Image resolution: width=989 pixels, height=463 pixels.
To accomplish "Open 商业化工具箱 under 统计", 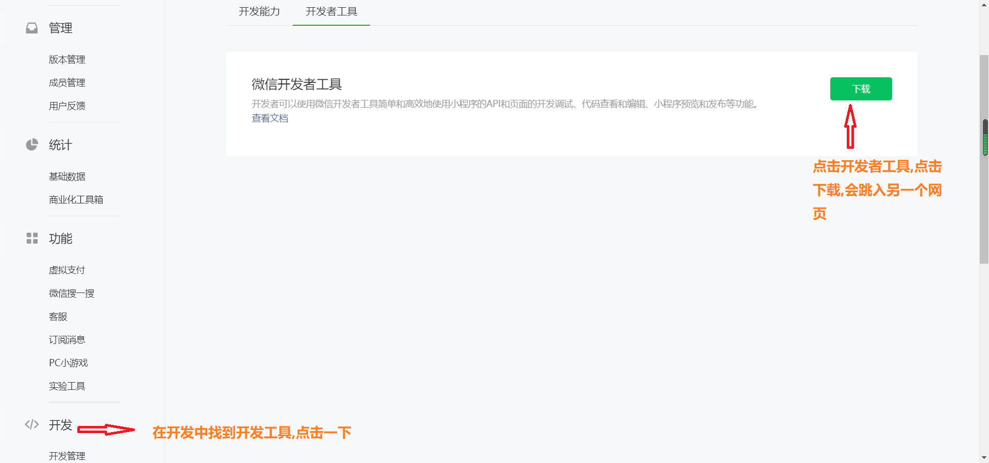I will [76, 200].
